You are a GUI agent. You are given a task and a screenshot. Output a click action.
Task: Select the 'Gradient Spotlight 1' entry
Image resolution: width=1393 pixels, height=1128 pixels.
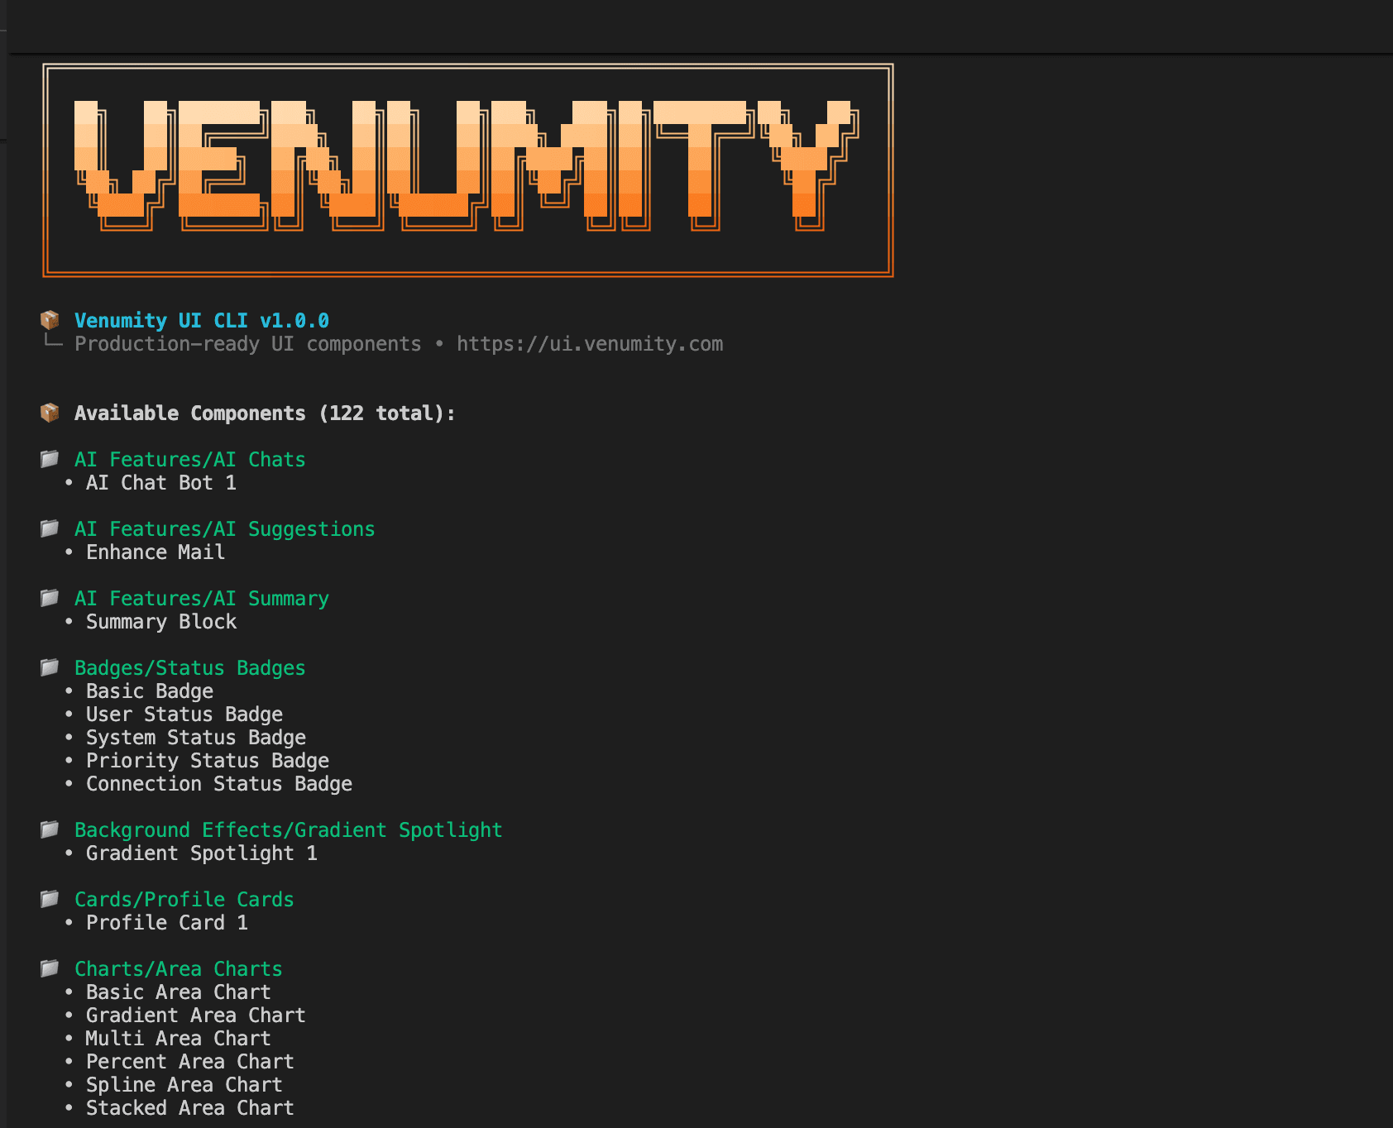click(x=202, y=853)
